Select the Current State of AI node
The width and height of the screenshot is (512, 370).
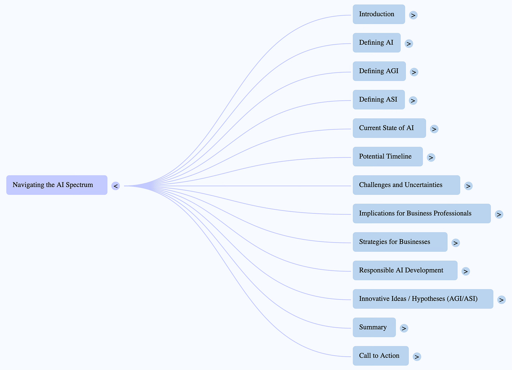389,128
